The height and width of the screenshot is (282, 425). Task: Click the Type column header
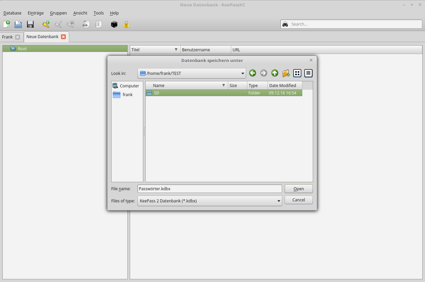point(257,86)
